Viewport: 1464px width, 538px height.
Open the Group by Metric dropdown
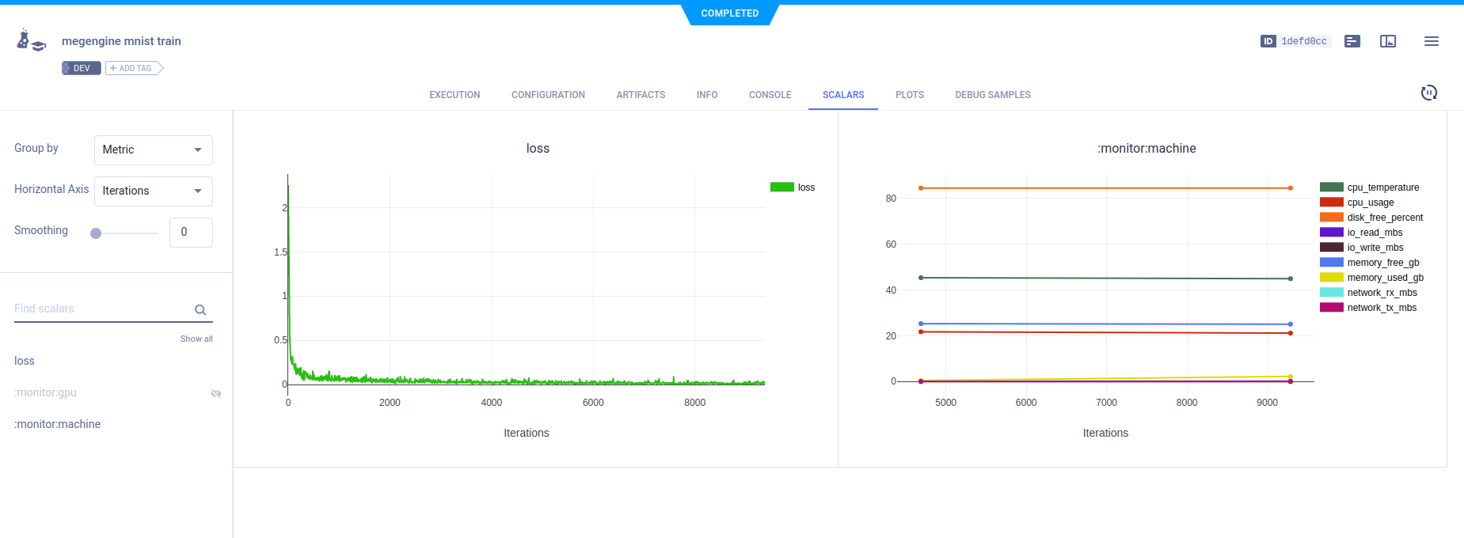coord(154,150)
